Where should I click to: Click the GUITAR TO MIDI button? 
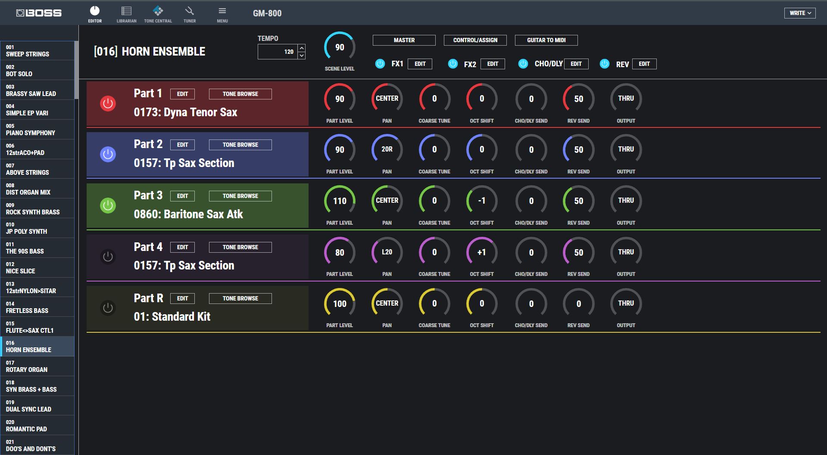tap(546, 40)
